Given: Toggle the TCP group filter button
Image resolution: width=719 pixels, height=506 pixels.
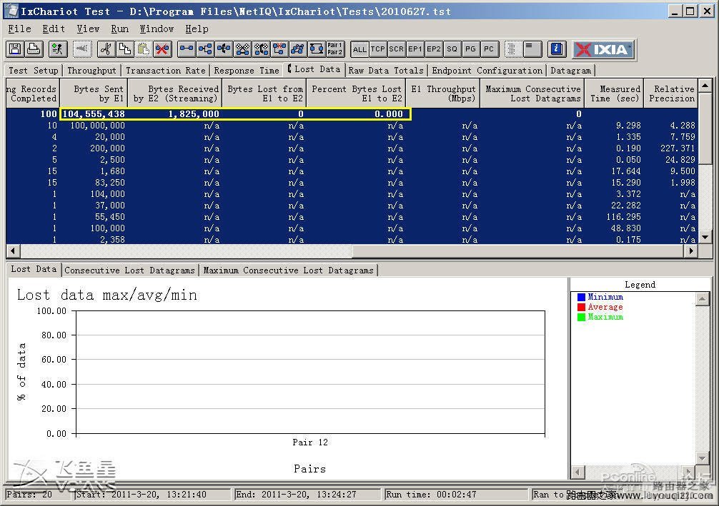Looking at the screenshot, I should [x=378, y=49].
